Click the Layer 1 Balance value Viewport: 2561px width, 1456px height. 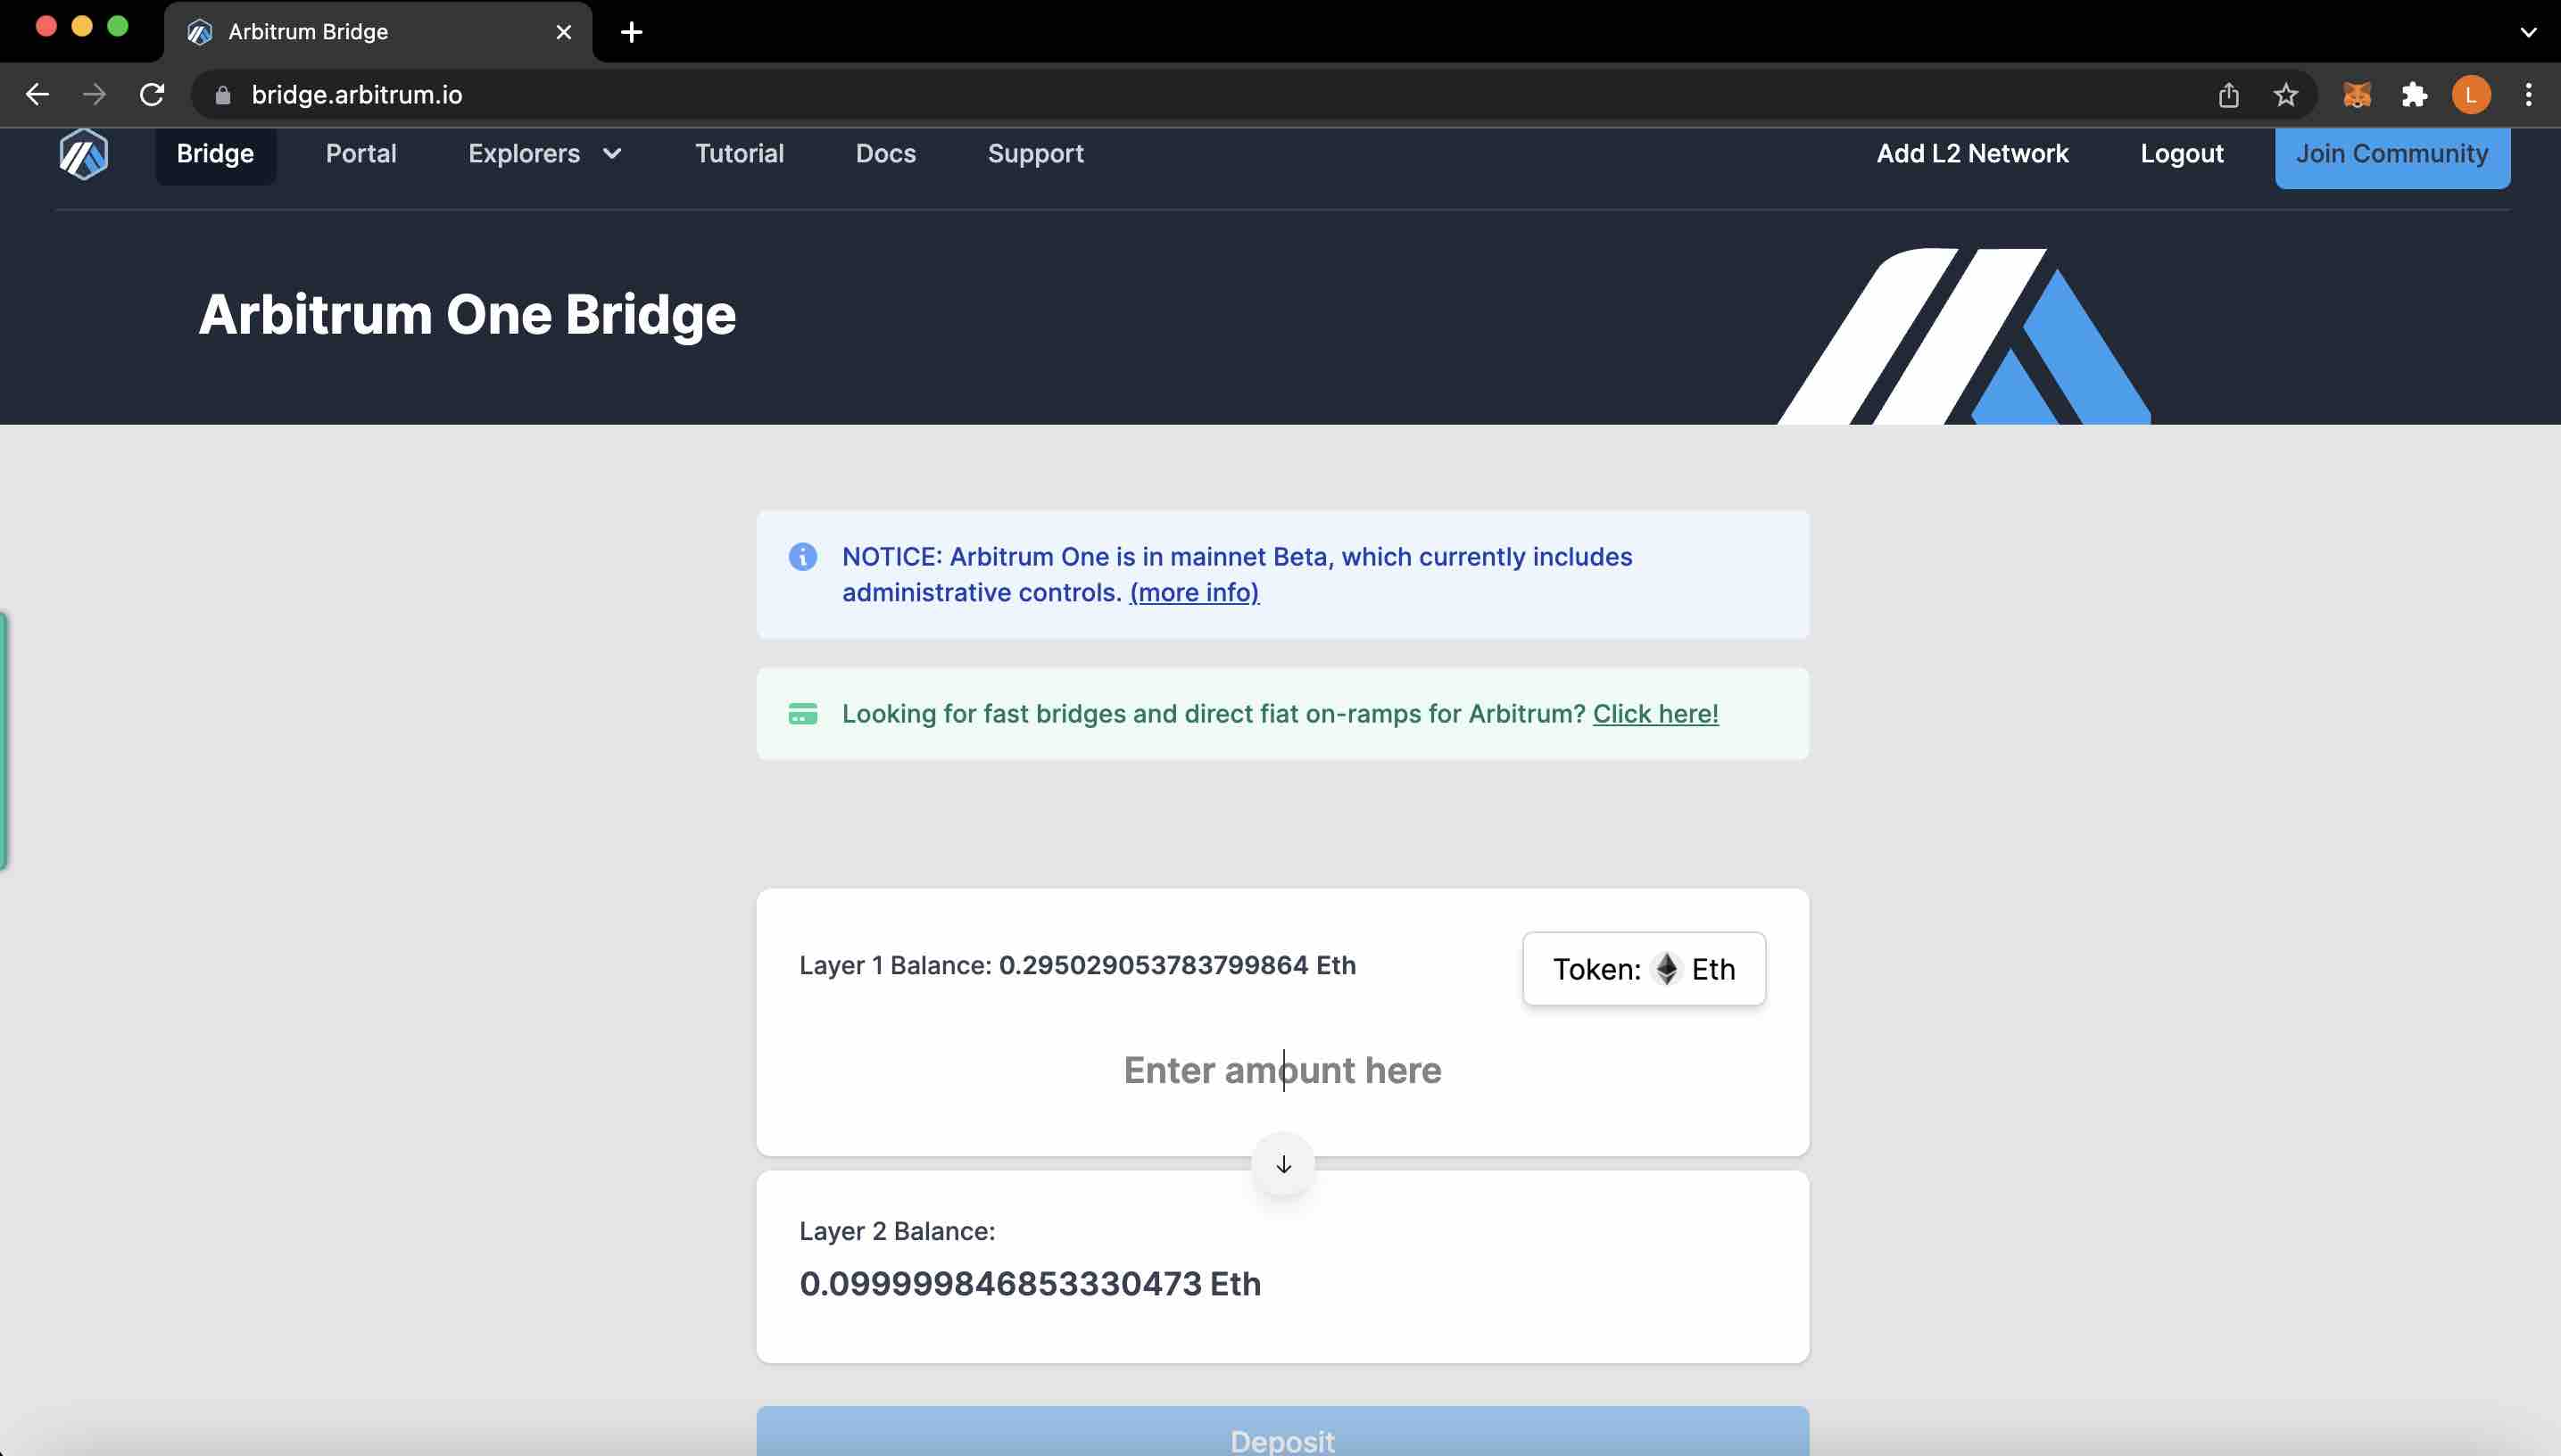[1177, 966]
